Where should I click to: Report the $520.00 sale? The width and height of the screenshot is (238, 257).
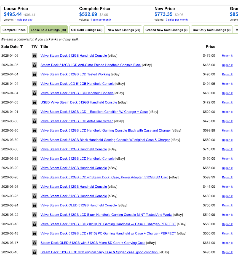(x=227, y=112)
